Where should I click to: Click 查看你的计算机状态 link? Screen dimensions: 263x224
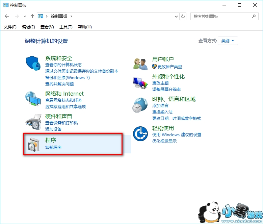click(63, 65)
